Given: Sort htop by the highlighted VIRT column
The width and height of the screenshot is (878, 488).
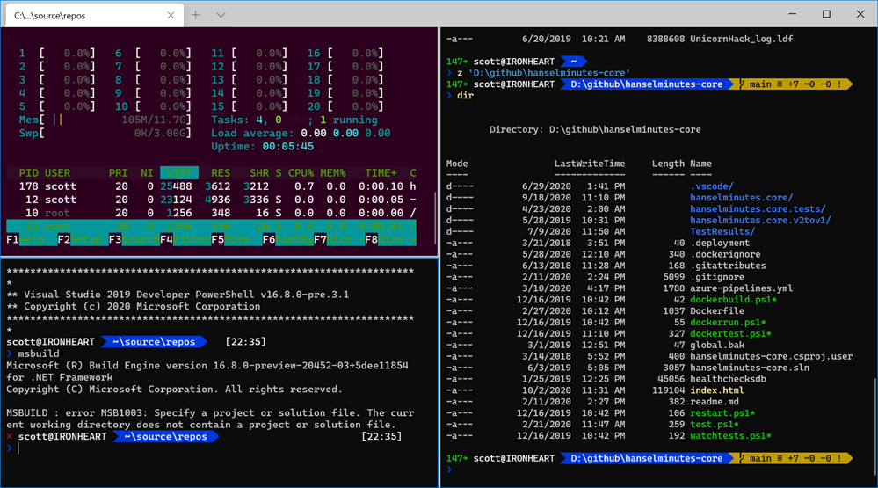Looking at the screenshot, I should 178,173.
